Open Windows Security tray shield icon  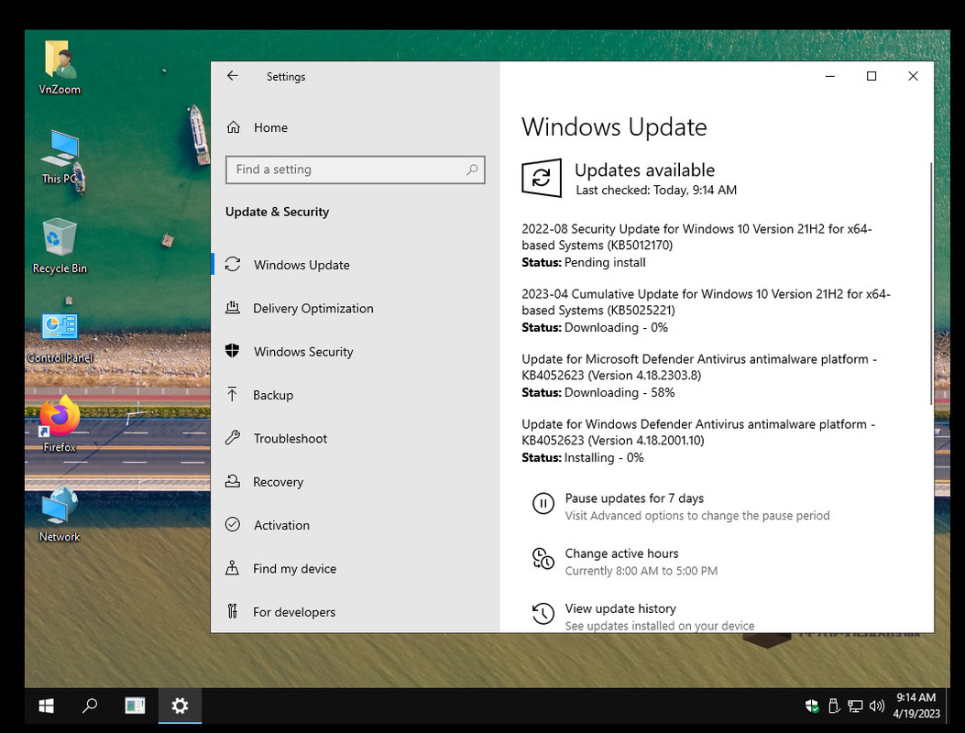point(812,706)
